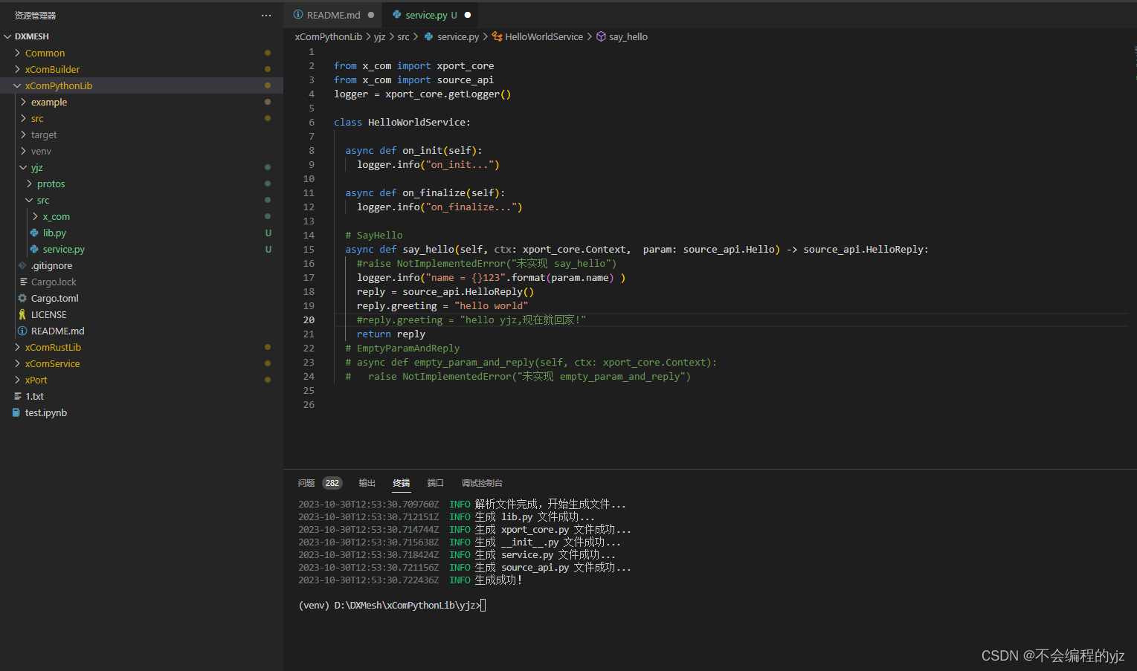Collapse the xComPythonLib folder
The width and height of the screenshot is (1137, 671).
point(17,85)
